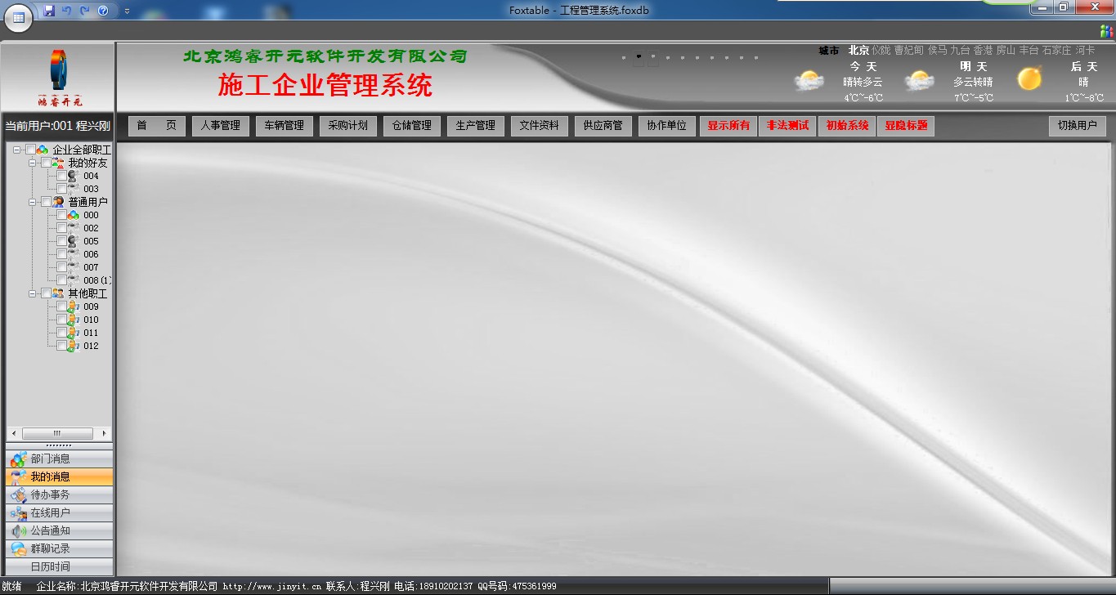The width and height of the screenshot is (1116, 595).
Task: Collapse the 企业全部职工 root node
Action: click(x=17, y=150)
